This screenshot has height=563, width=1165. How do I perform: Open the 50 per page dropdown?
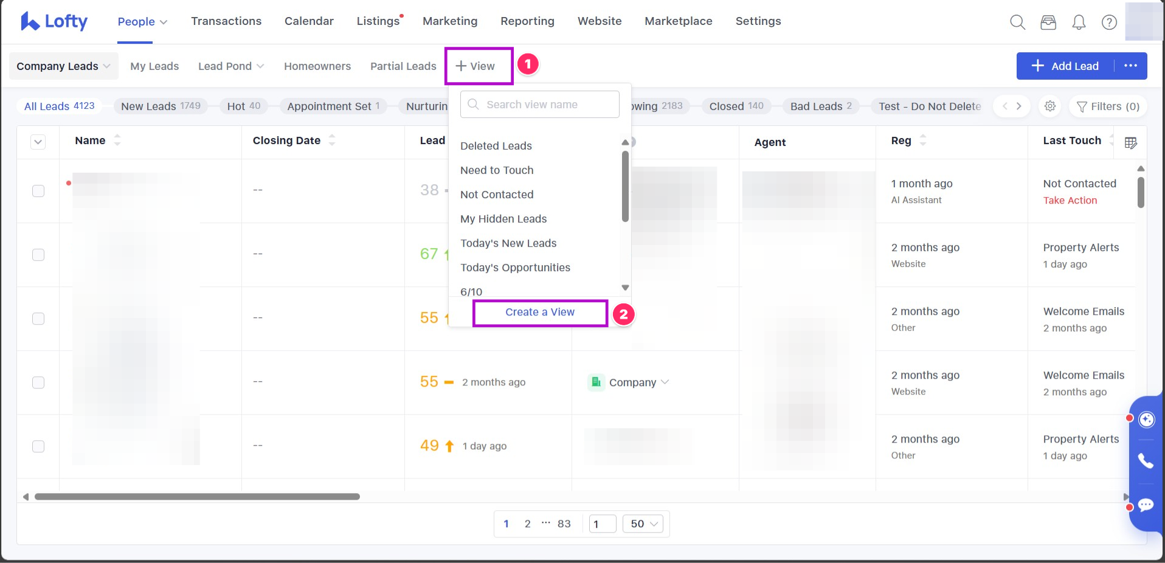coord(643,523)
